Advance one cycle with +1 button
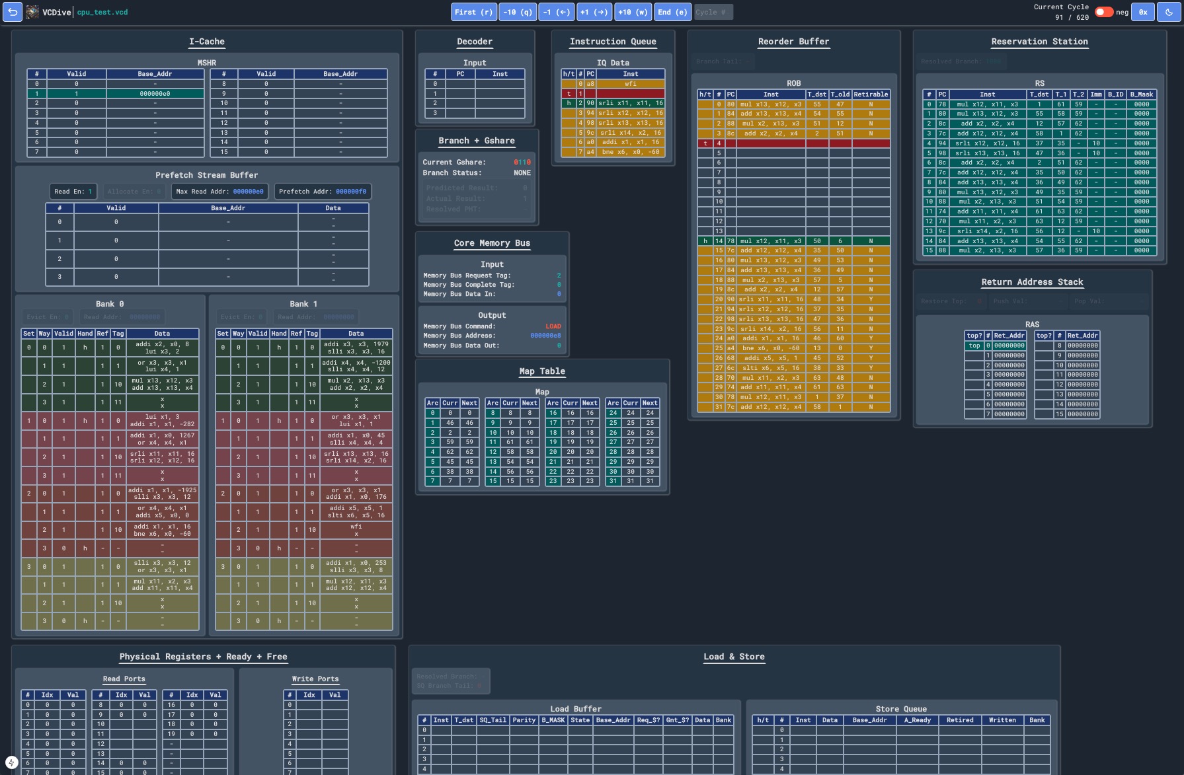This screenshot has width=1184, height=775. [x=594, y=12]
